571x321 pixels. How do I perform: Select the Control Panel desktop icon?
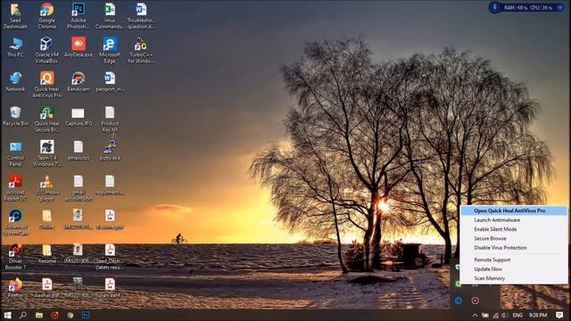click(x=15, y=153)
